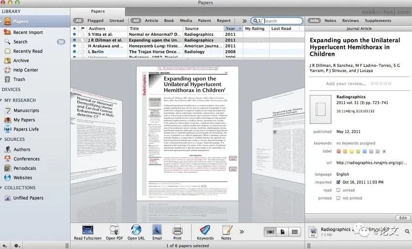This screenshot has height=249, width=412.
Task: Switch to Supplements tab
Action: [378, 21]
